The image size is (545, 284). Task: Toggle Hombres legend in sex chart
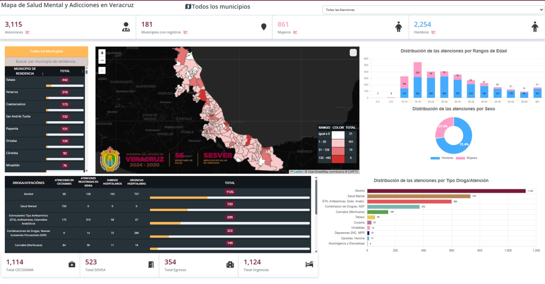tap(442, 158)
